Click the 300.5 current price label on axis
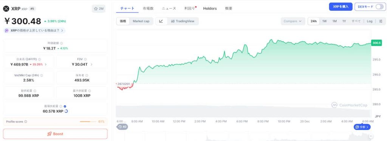387x141 pixels. point(376,43)
